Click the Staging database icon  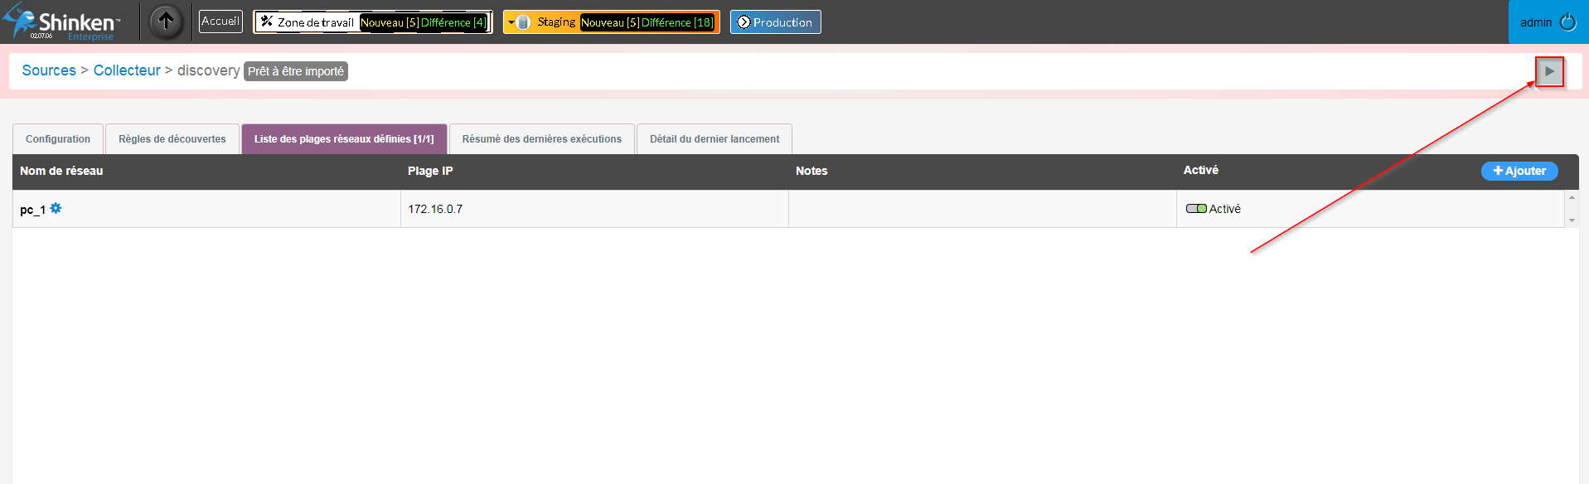pos(524,22)
